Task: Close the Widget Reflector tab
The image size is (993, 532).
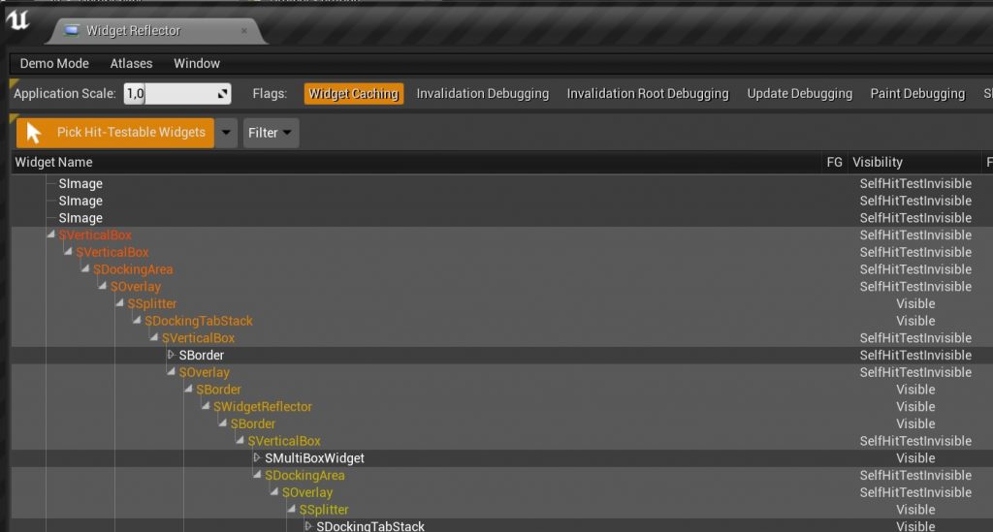Action: [x=243, y=30]
